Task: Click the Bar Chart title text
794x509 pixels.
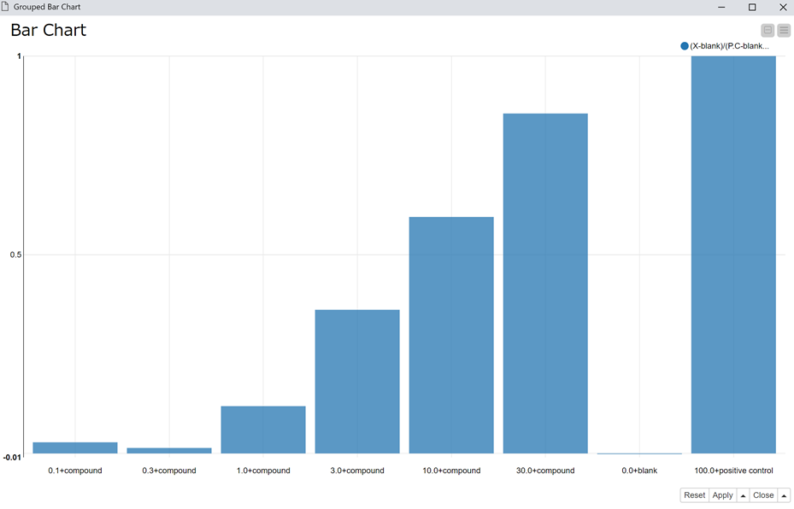Action: (48, 31)
